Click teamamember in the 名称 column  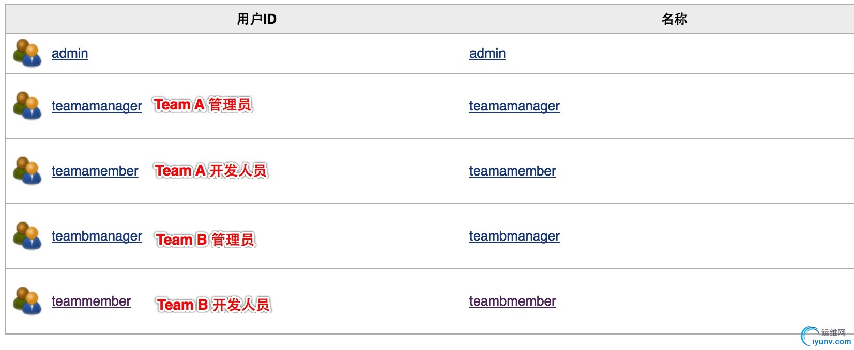point(512,171)
